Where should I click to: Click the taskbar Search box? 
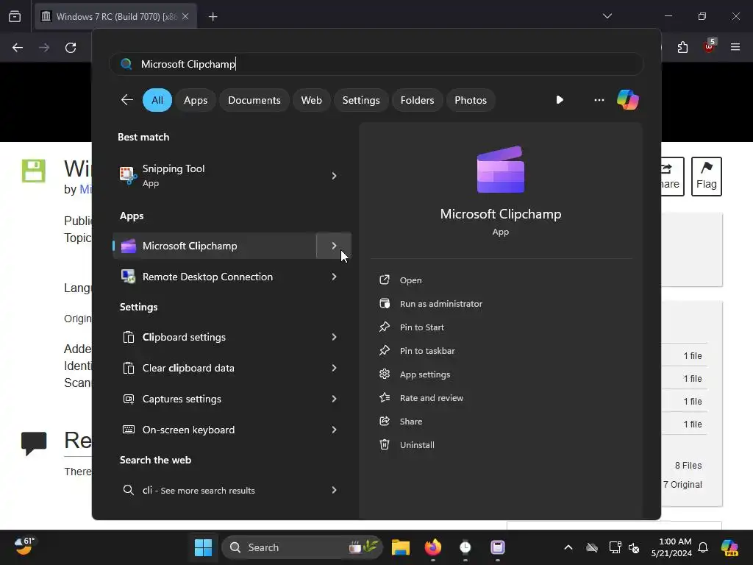click(302, 547)
